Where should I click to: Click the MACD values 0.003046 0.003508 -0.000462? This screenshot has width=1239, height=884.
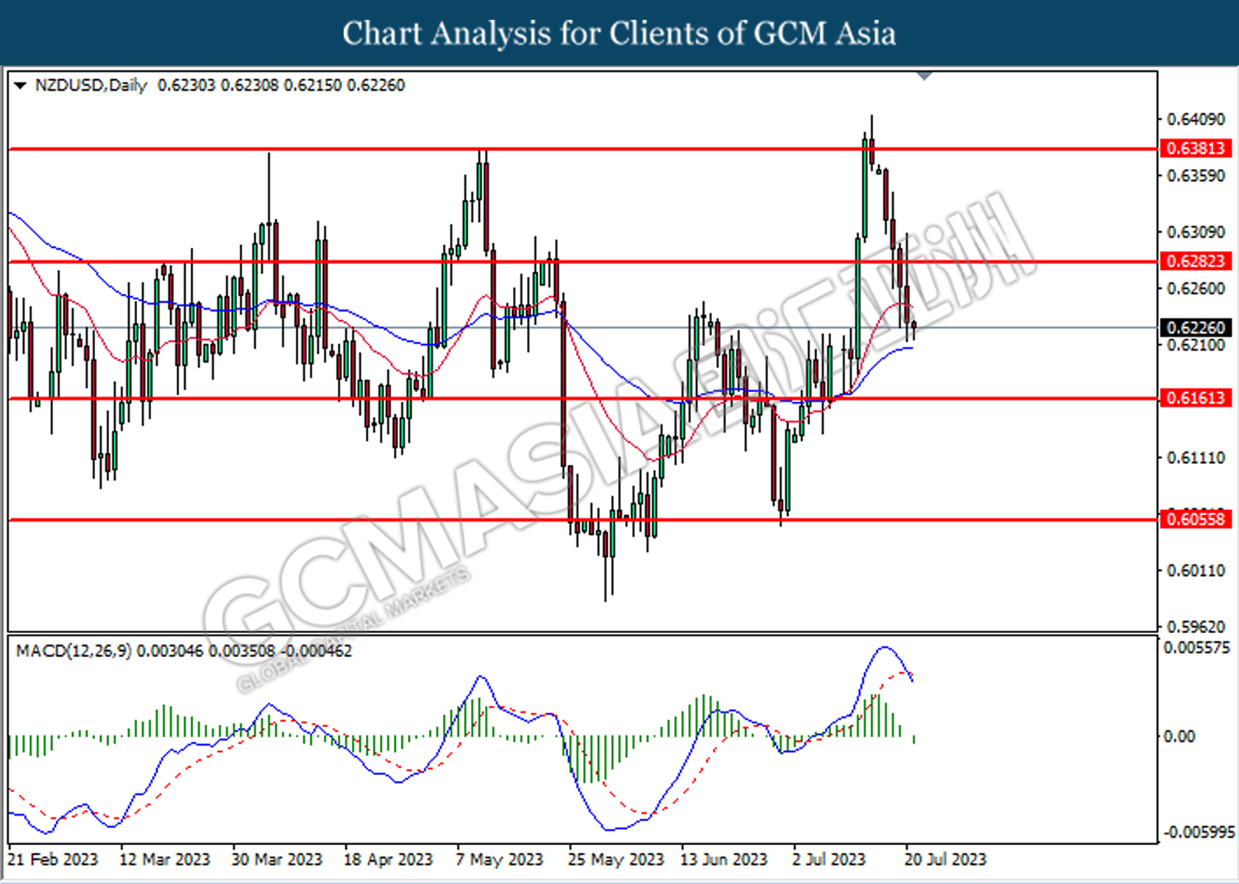(x=244, y=651)
